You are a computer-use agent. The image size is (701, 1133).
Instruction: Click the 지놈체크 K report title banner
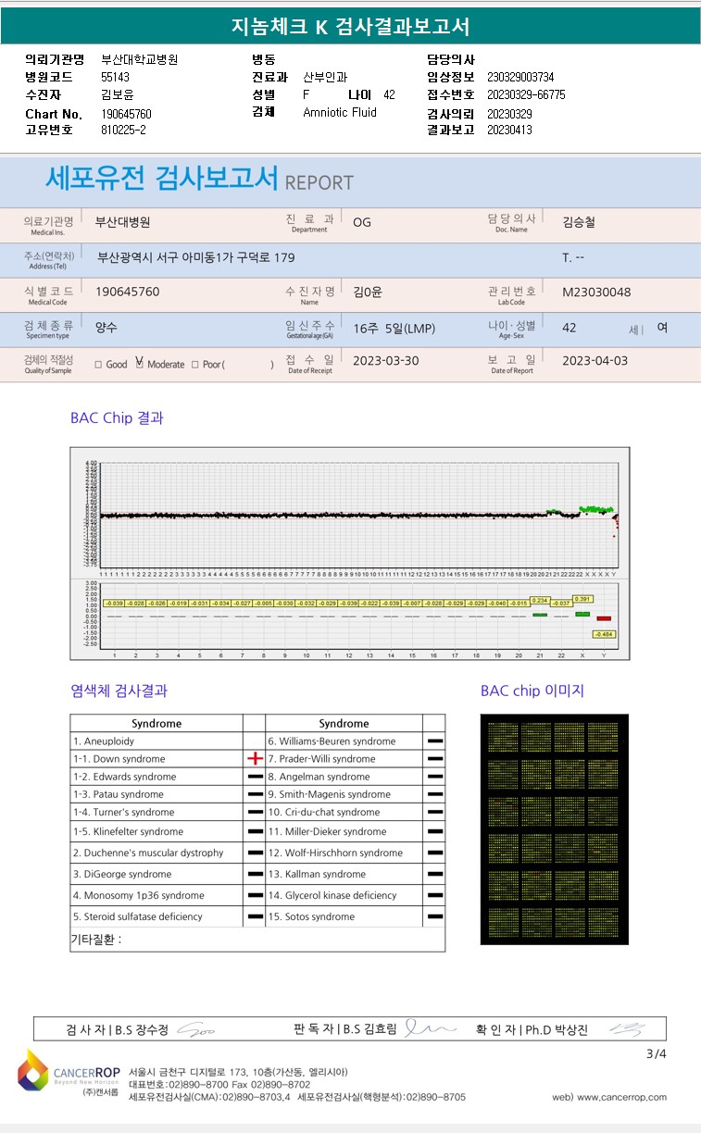click(x=350, y=26)
